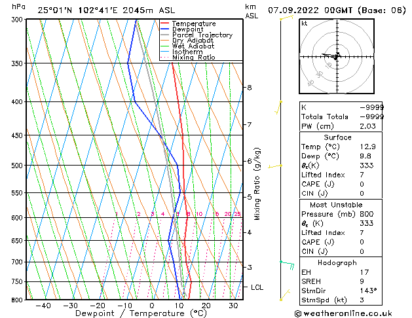Click the wind barb at 400 hPa

[x=278, y=107]
